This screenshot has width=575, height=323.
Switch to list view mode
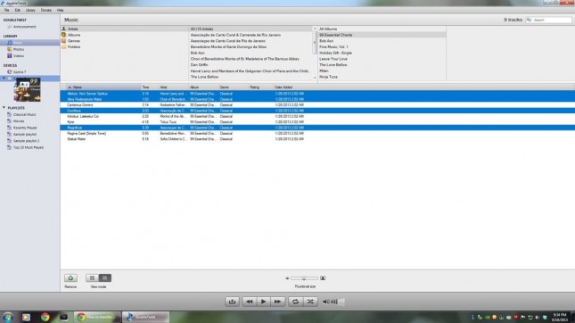105,277
